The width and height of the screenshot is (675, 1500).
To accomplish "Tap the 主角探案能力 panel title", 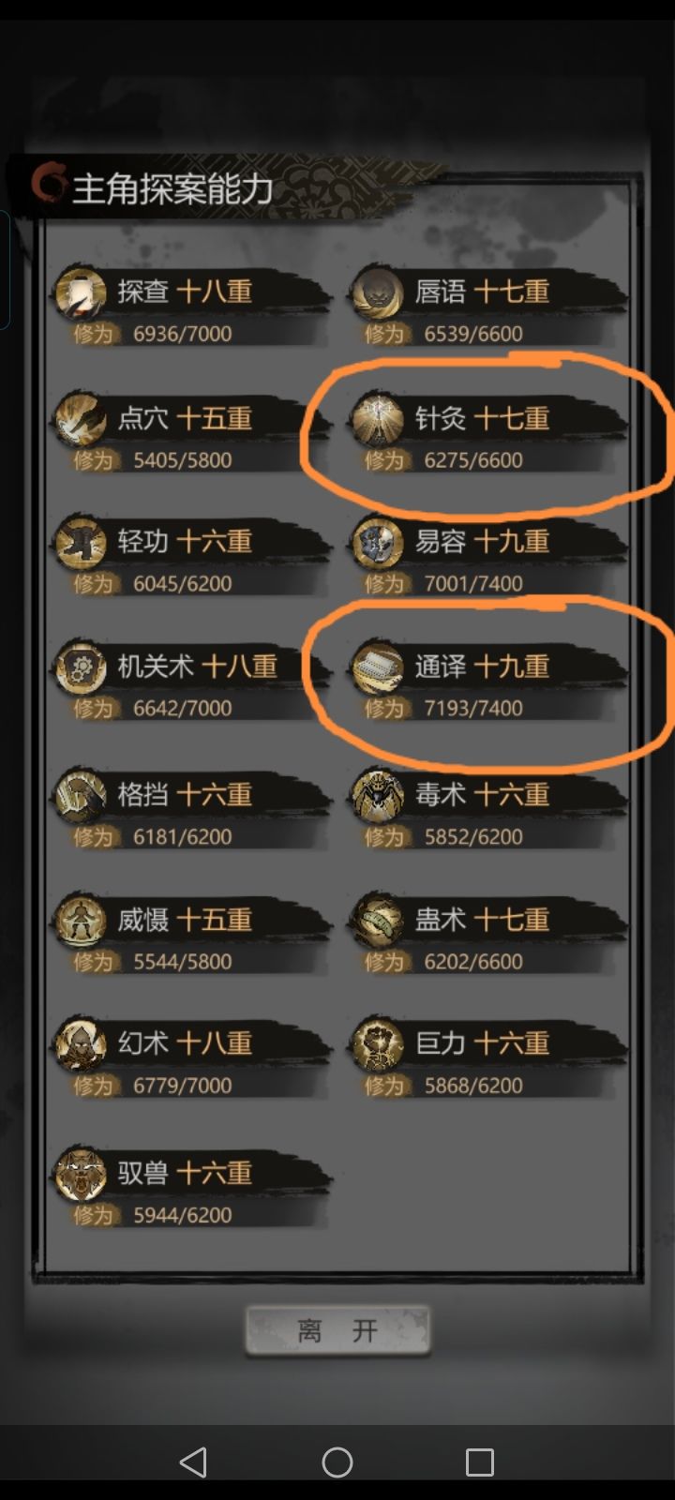I will pyautogui.click(x=172, y=188).
